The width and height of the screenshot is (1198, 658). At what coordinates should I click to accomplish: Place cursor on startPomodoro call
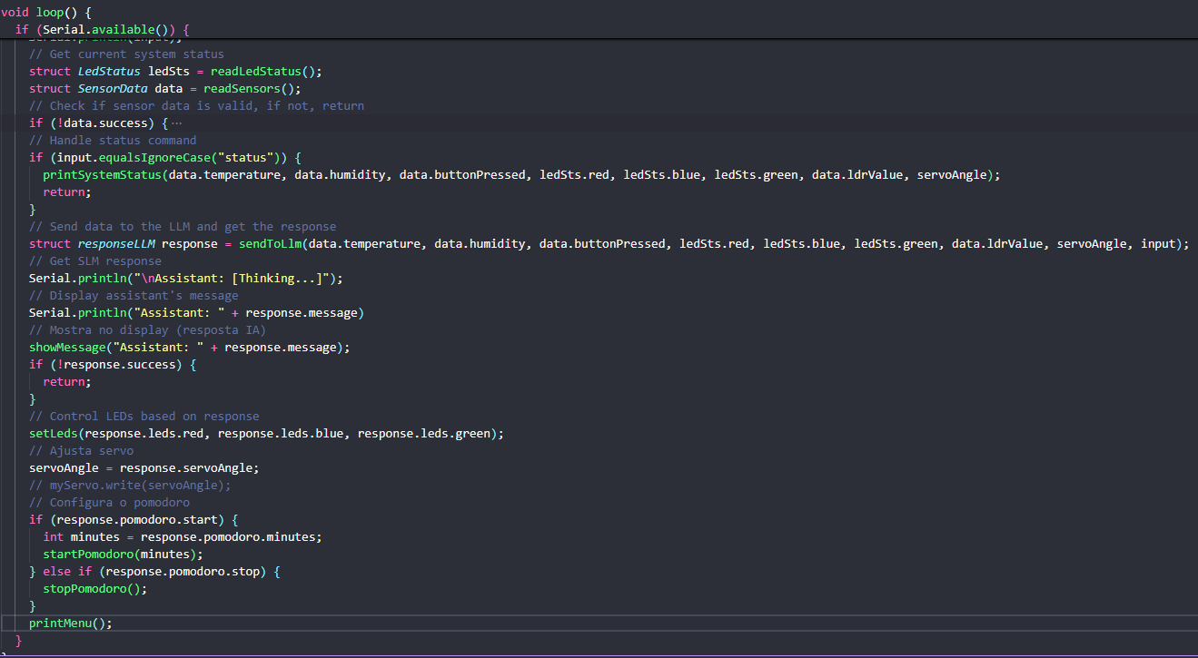coord(88,555)
